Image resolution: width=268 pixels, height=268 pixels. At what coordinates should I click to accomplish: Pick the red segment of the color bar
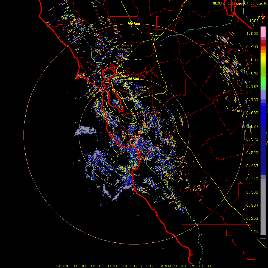click(263, 44)
